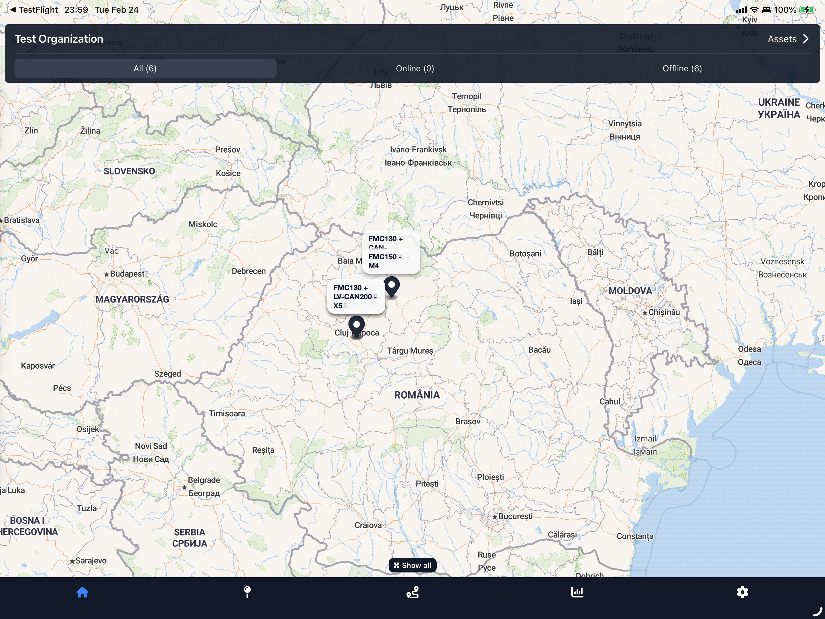Go back to TestFlight app

[34, 10]
